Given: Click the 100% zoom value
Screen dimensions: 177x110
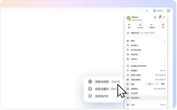Looking at the screenshot, I should [150, 84].
